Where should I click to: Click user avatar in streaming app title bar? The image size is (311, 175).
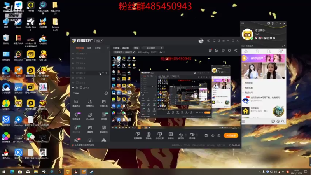(x=201, y=41)
